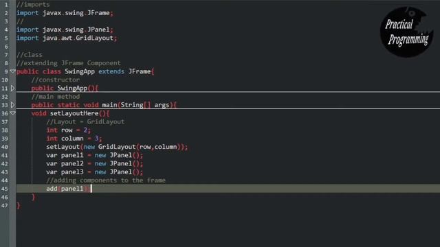Click the variable 'panel2' on line 42
The width and height of the screenshot is (440, 247).
72,164
